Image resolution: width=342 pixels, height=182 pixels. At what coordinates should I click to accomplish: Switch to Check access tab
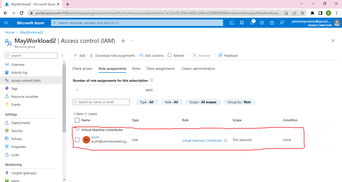82,68
